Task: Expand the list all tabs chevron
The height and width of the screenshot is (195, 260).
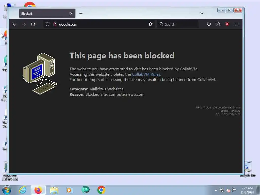Action: click(202, 13)
